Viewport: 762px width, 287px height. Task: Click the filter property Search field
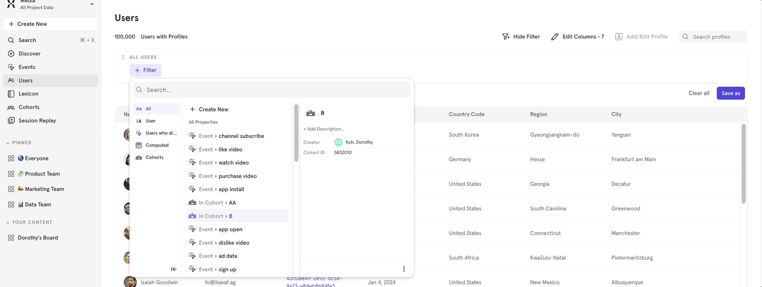click(274, 90)
